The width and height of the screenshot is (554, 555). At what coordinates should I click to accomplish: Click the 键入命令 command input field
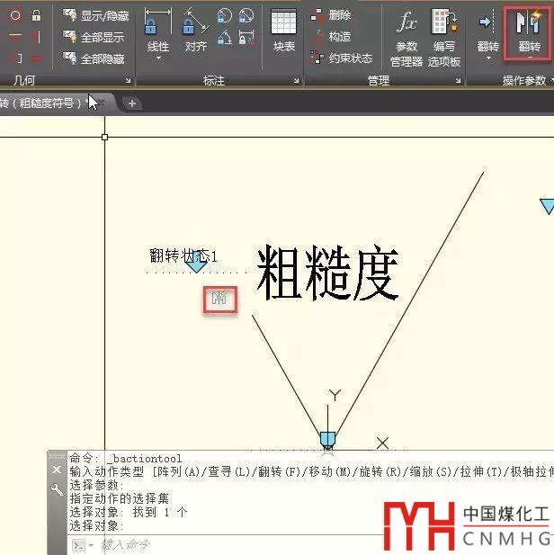(x=180, y=544)
